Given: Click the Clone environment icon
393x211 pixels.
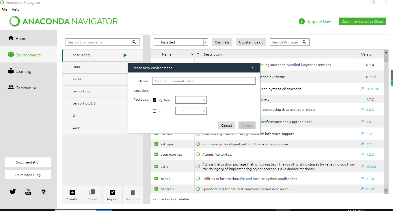Looking at the screenshot, I should point(92,192).
